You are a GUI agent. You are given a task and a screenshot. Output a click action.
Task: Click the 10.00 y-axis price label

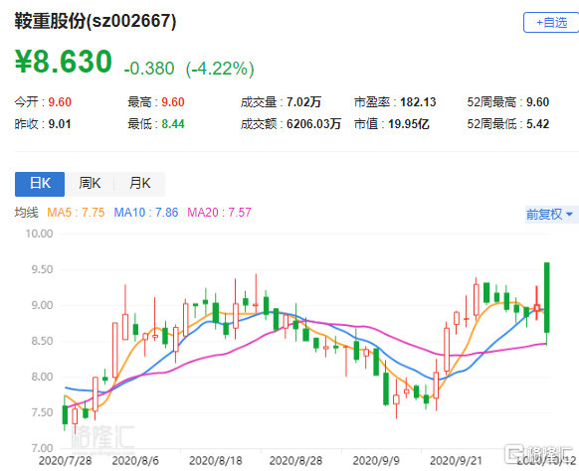[39, 234]
